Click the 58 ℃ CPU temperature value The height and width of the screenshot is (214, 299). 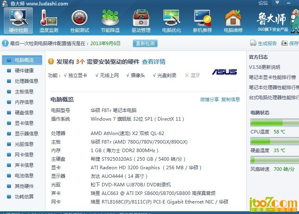tap(279, 132)
